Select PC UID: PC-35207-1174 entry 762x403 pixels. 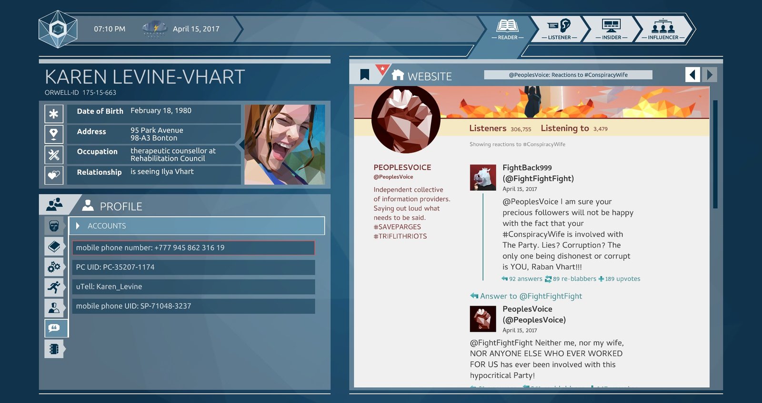coord(193,267)
